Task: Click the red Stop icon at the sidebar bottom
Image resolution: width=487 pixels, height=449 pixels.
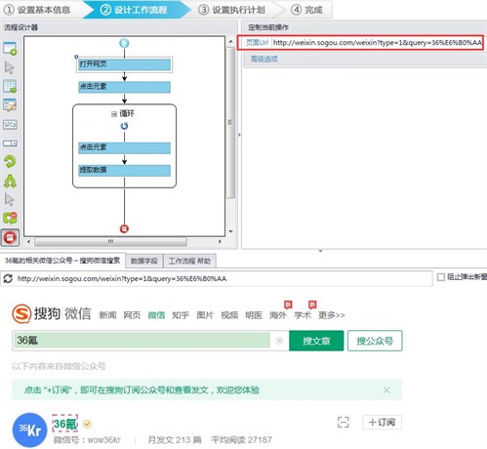Action: pos(10,237)
